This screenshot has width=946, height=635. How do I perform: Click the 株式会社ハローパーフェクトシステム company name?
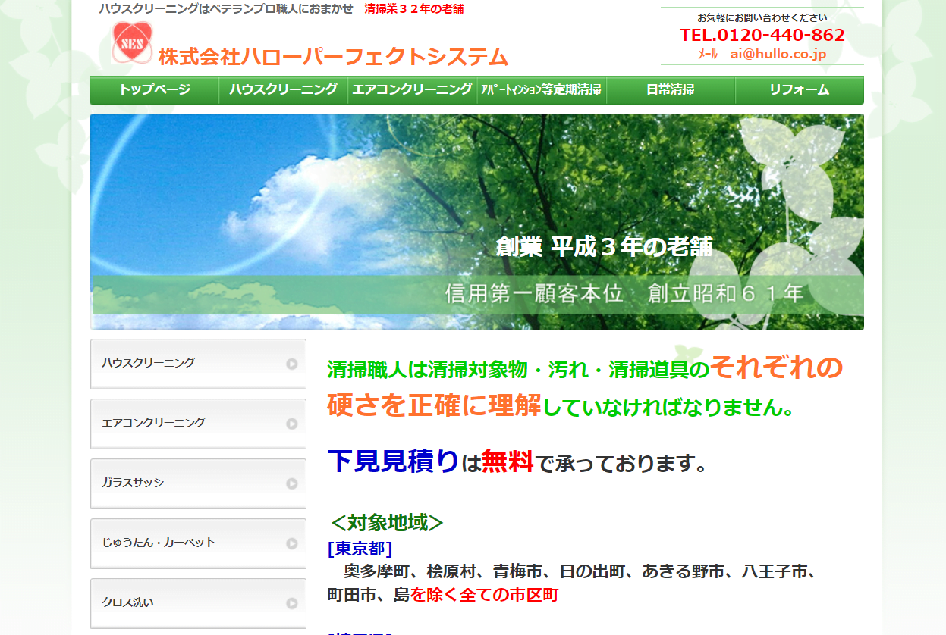click(333, 57)
